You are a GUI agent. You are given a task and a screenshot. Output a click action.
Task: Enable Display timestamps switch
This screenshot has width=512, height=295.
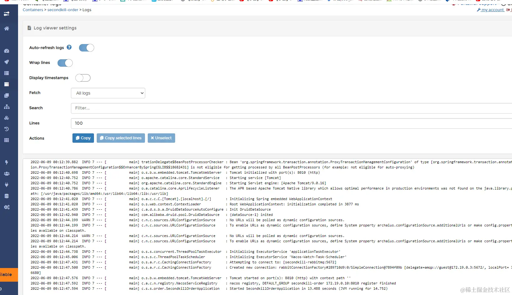click(83, 78)
